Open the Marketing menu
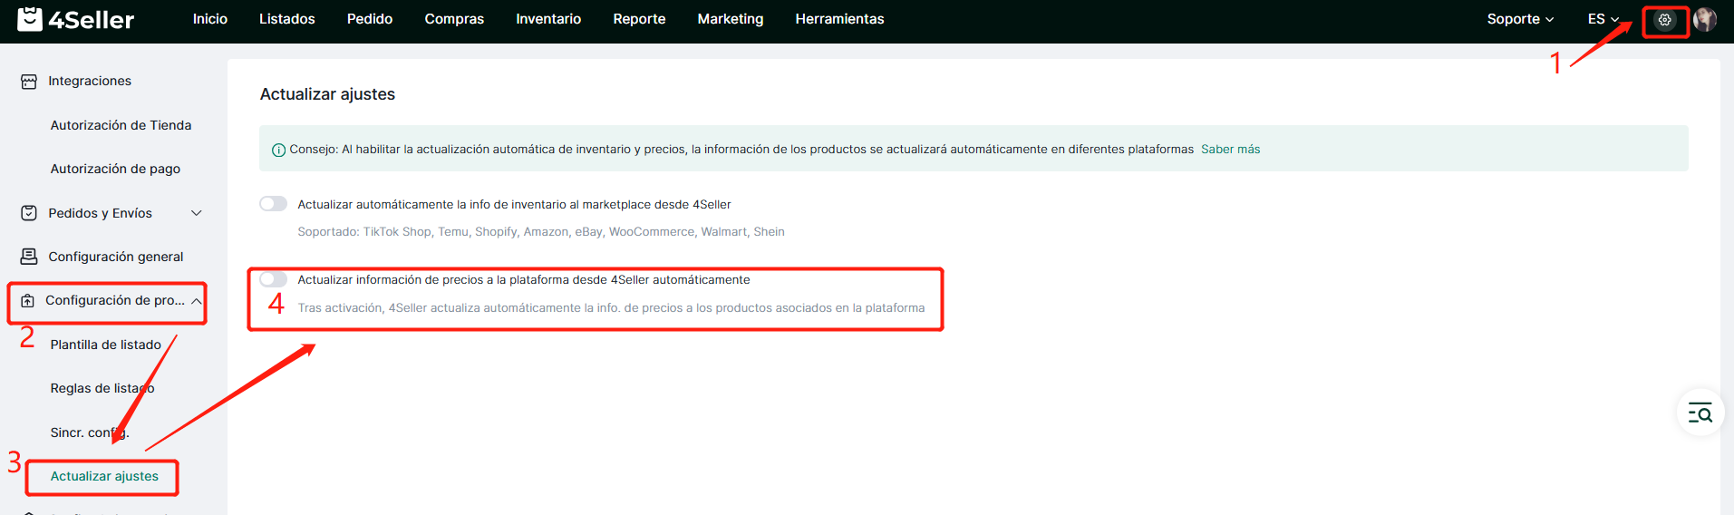Image resolution: width=1734 pixels, height=515 pixels. pos(730,19)
